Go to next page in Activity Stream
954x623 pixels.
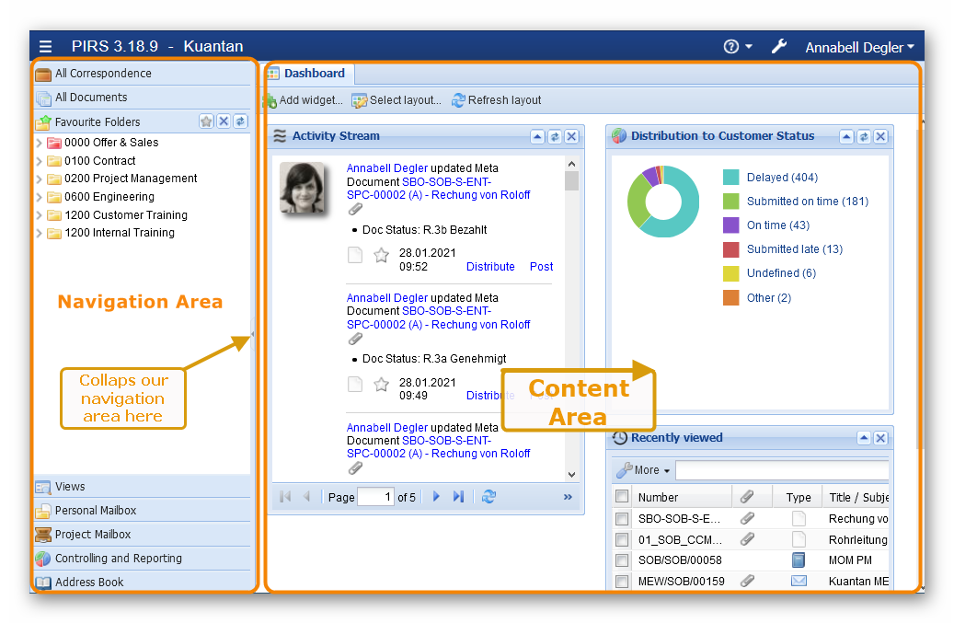(437, 497)
